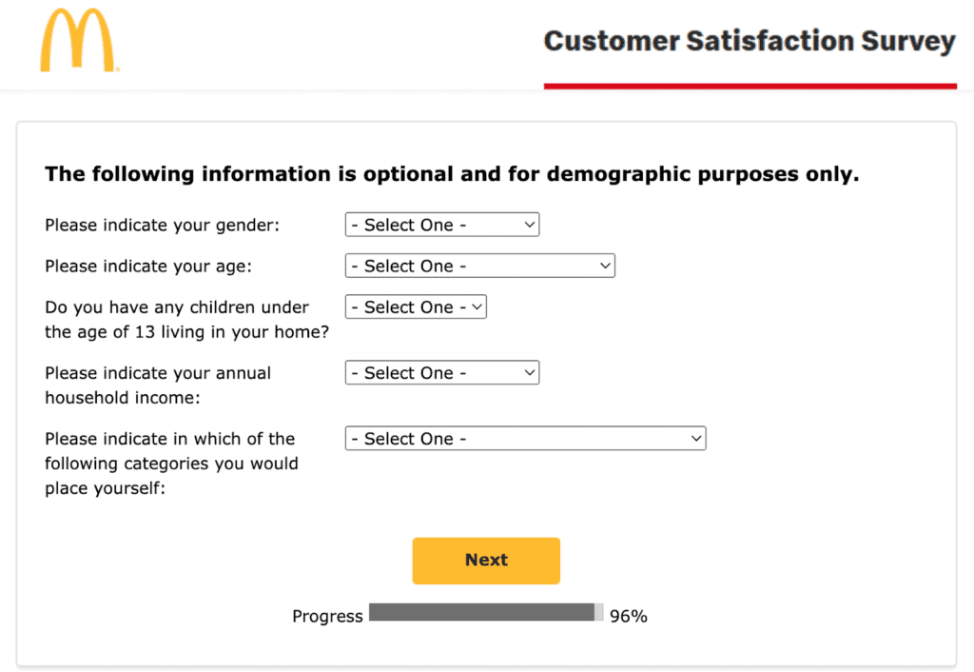Open the gender selection dropdown

click(x=441, y=226)
